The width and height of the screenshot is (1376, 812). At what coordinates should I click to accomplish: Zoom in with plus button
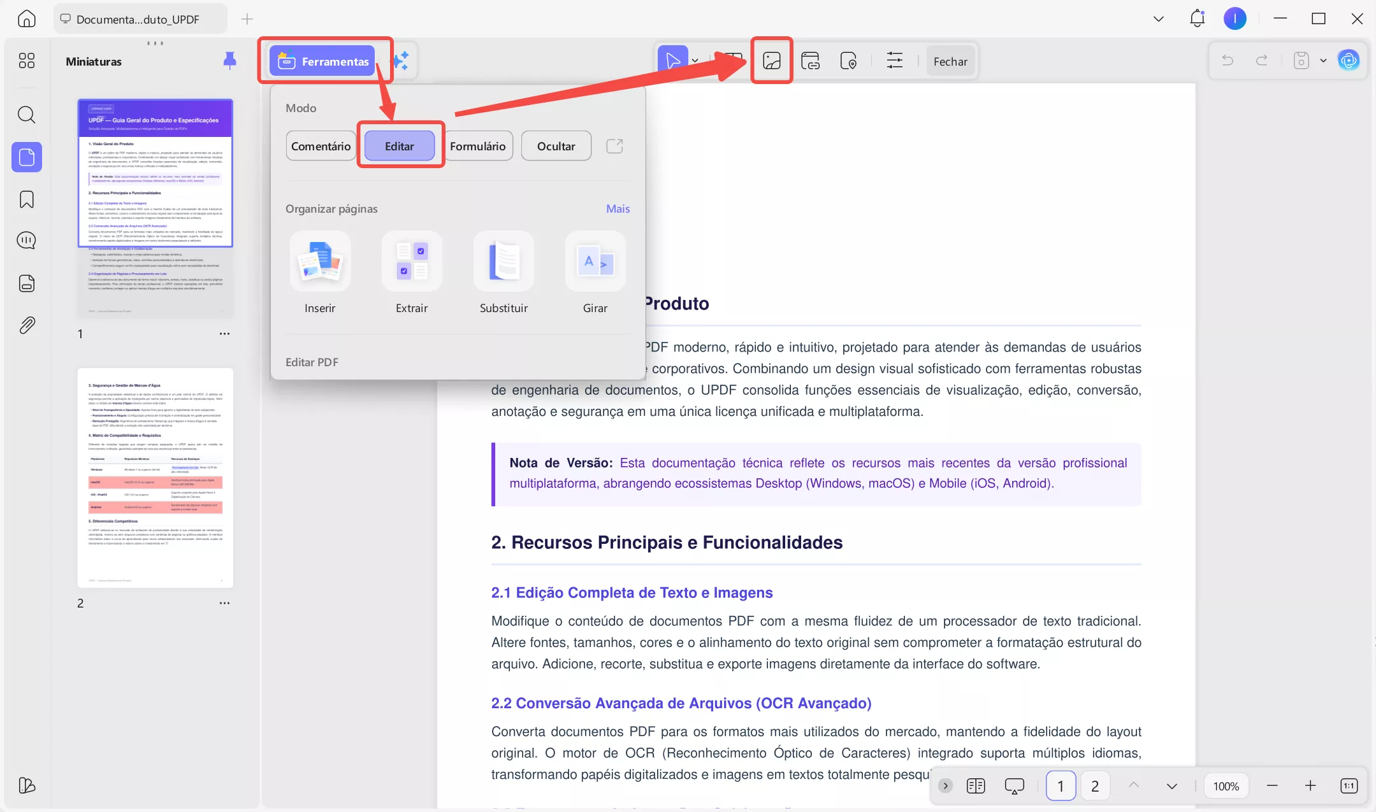pos(1310,786)
